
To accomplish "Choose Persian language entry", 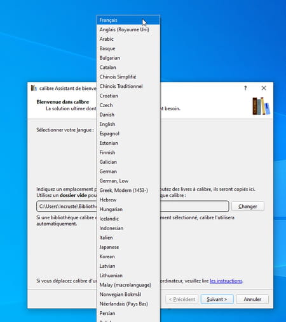I will [x=128, y=313].
